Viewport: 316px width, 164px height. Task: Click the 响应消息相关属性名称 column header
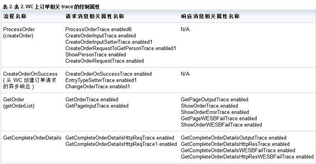tap(210, 16)
